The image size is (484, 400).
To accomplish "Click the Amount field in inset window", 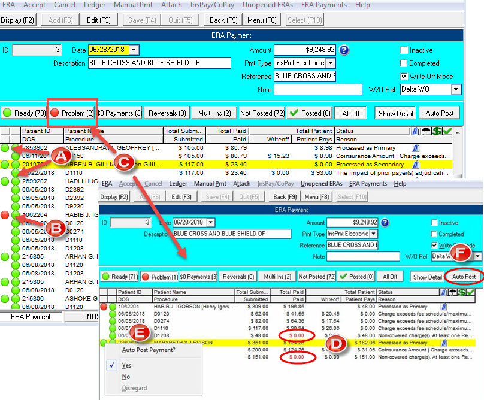I will pos(352,222).
